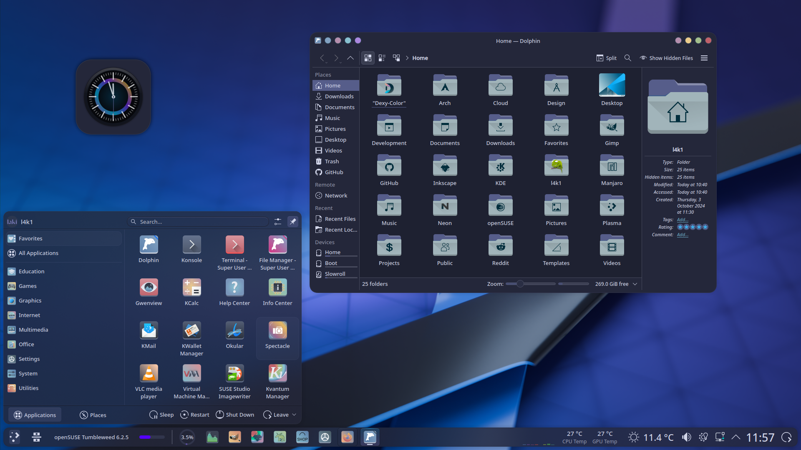The width and height of the screenshot is (801, 450).
Task: Show hidden system tray icons arrow
Action: click(736, 437)
